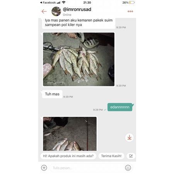The height and width of the screenshot is (174, 174).
Task: Tap the @imronrusad profile avatar
Action: click(56, 11)
